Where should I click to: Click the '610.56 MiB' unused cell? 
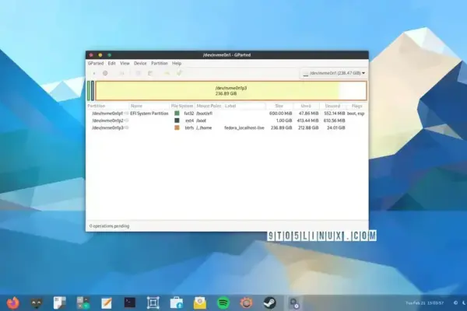click(334, 121)
